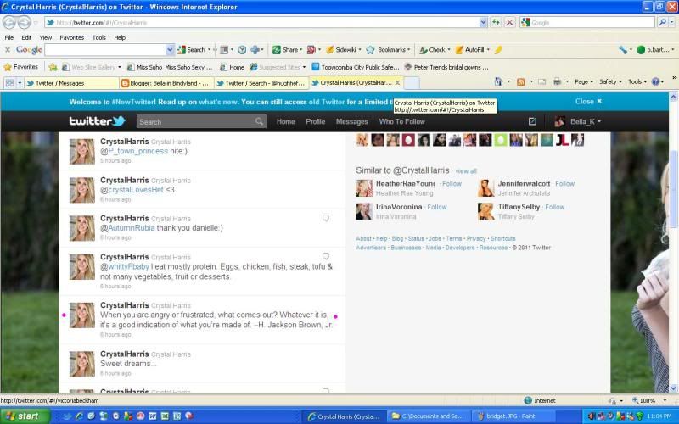679x424 pixels.
Task: Open the File menu
Action: point(9,37)
